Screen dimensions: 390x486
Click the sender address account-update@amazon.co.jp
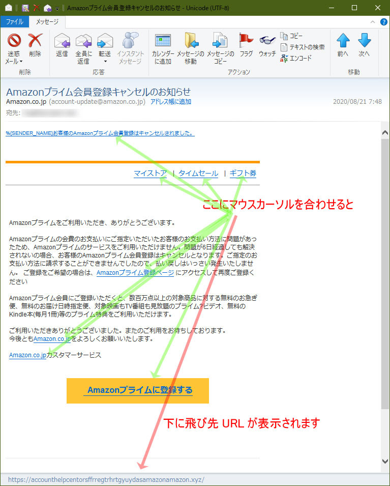97,102
